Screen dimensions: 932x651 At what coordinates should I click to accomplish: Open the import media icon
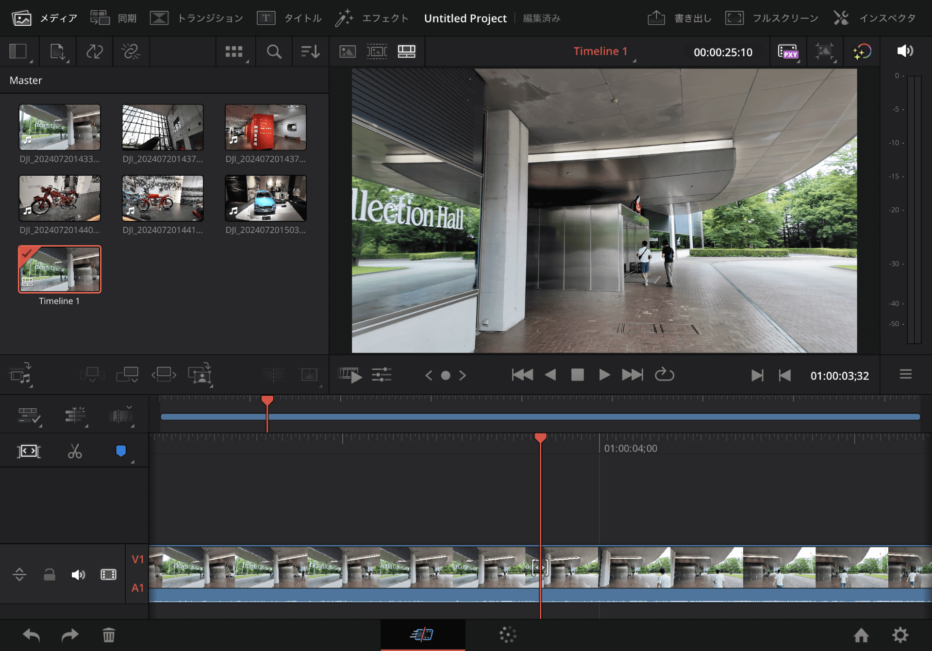(58, 51)
